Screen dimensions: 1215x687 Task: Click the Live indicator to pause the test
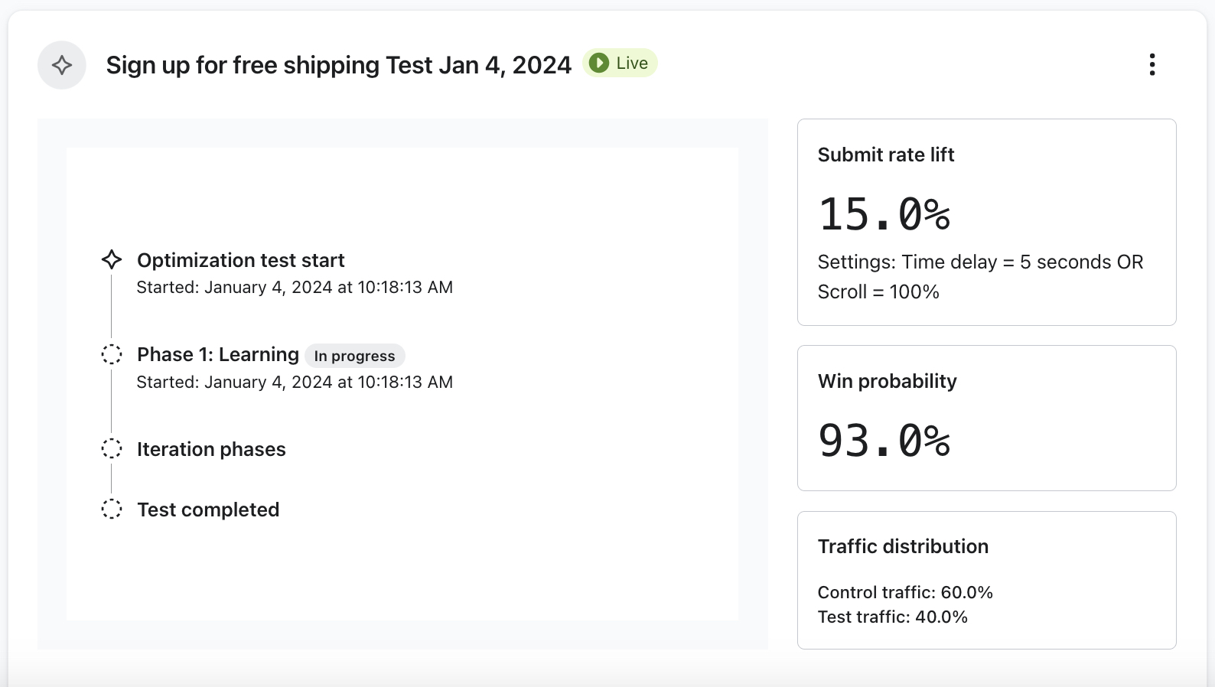pyautogui.click(x=620, y=63)
